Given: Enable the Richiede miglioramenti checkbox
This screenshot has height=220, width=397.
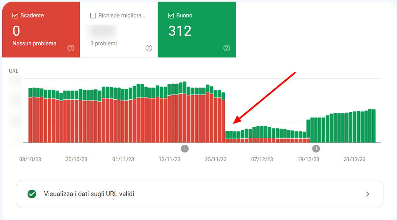Looking at the screenshot, I should (x=93, y=16).
